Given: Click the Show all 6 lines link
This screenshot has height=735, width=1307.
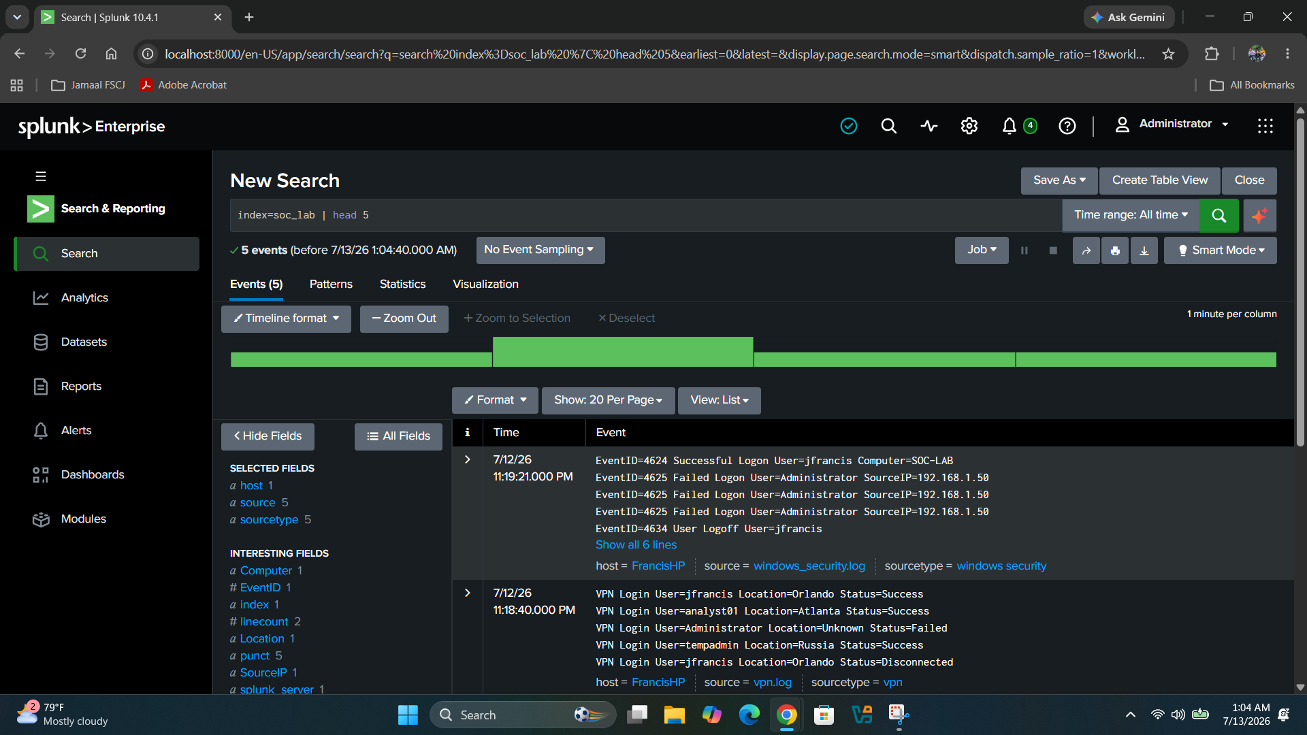Looking at the screenshot, I should tap(636, 545).
